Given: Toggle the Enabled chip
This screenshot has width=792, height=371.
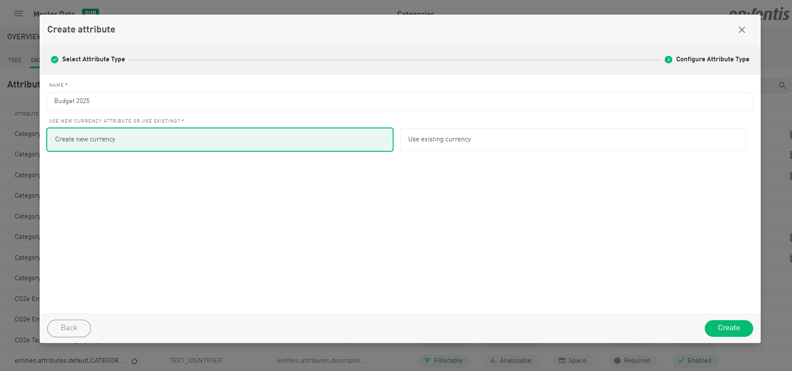Looking at the screenshot, I should point(695,361).
